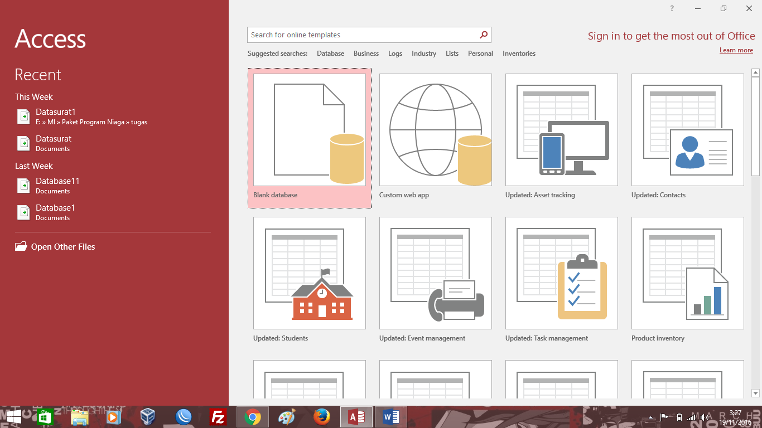Image resolution: width=762 pixels, height=428 pixels.
Task: Open the blue sphere browser taskbar icon
Action: click(x=183, y=417)
